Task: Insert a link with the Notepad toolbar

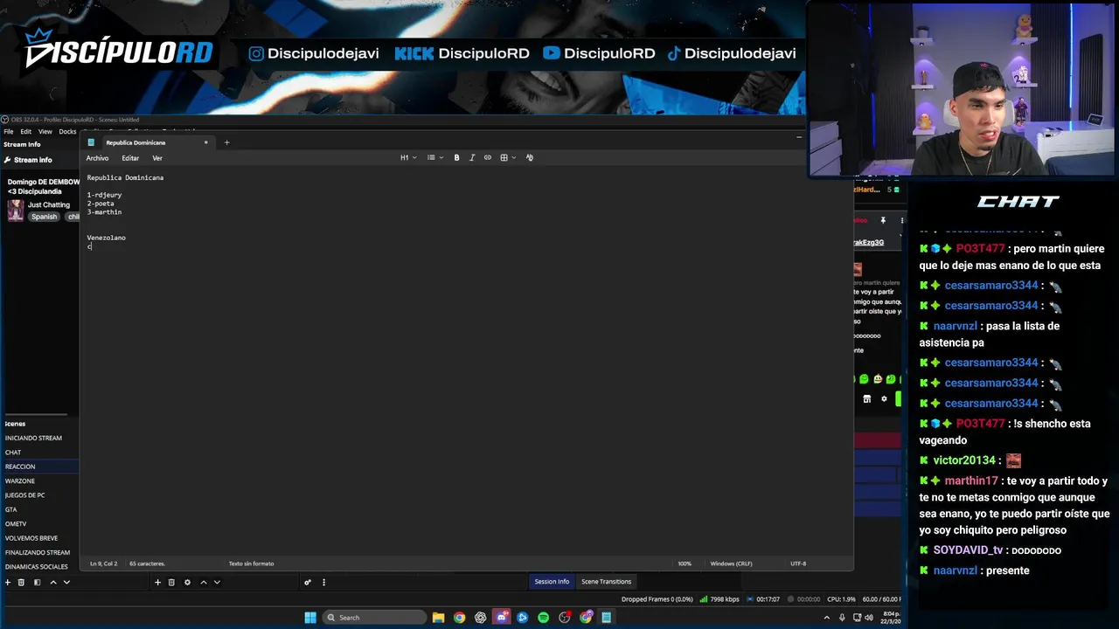Action: tap(488, 158)
